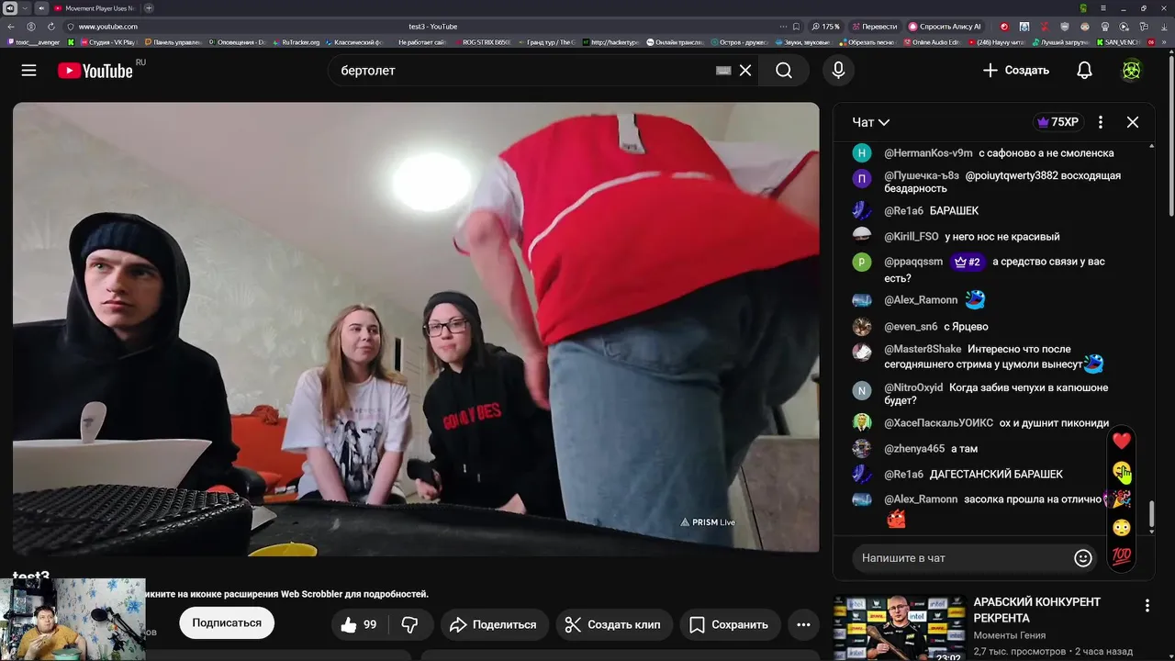Screen dimensions: 1175x661
Task: Open the ROG STRIX B650E bookmark
Action: point(481,42)
